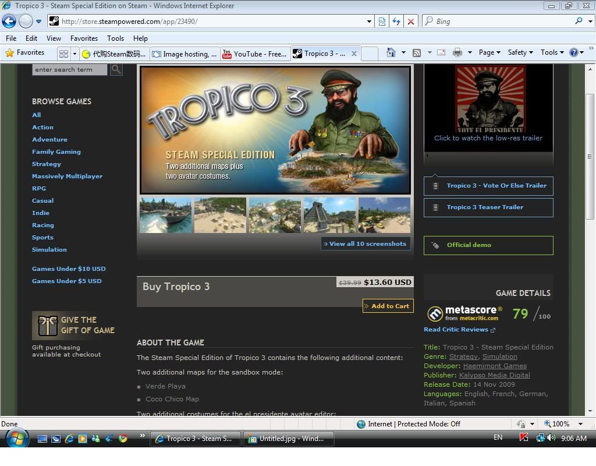Open the Tools menu in menu bar
The height and width of the screenshot is (466, 596).
(x=116, y=38)
